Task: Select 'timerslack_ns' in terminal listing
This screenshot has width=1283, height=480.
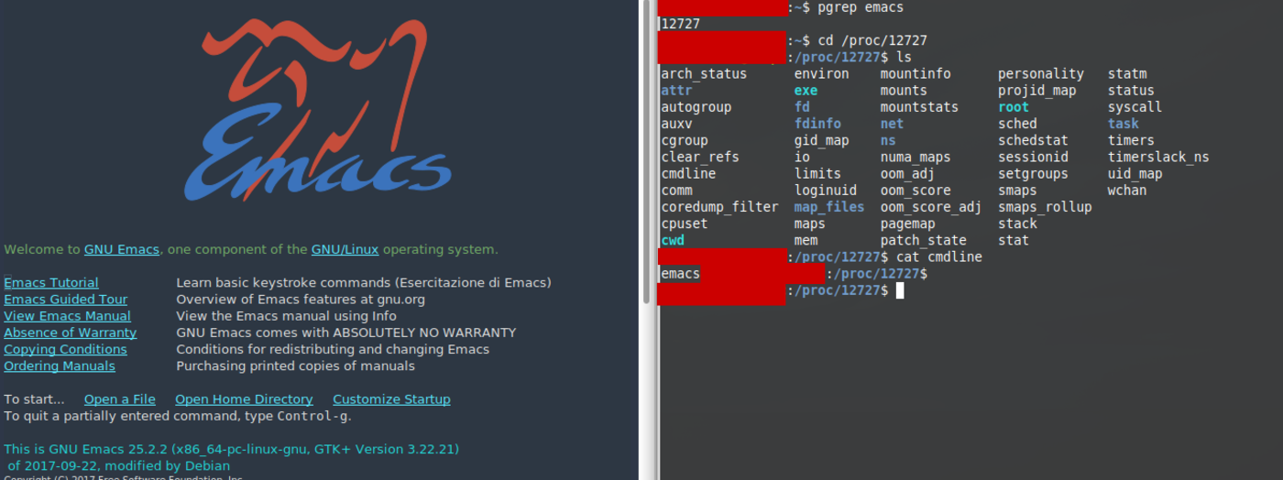Action: 1159,157
